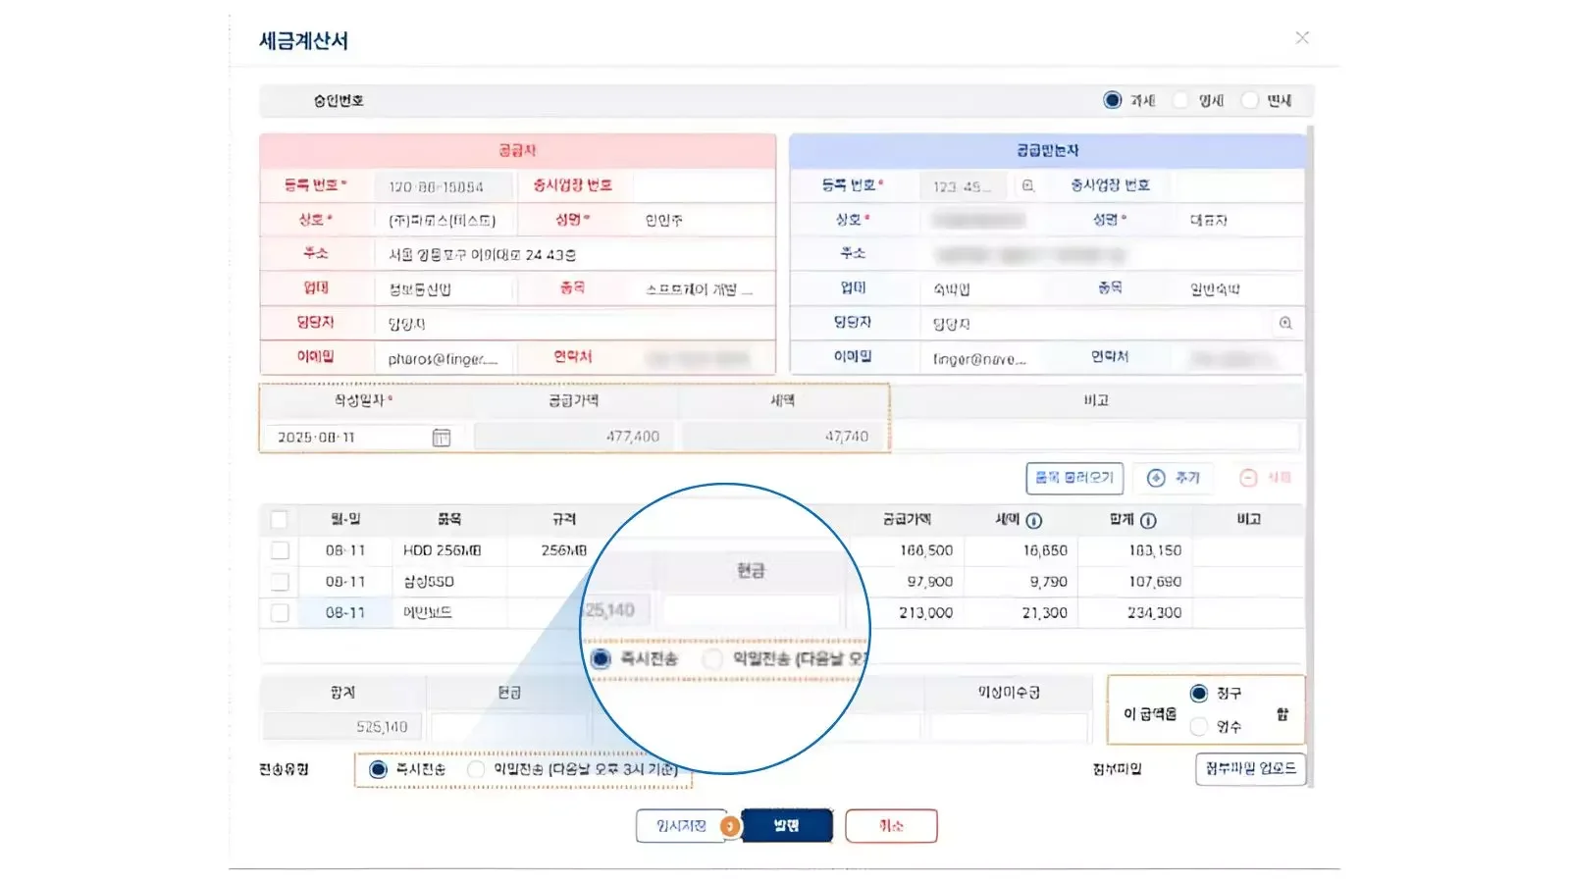Image resolution: width=1570 pixels, height=883 pixels.
Task: Click the 발행 button
Action: pos(789,826)
